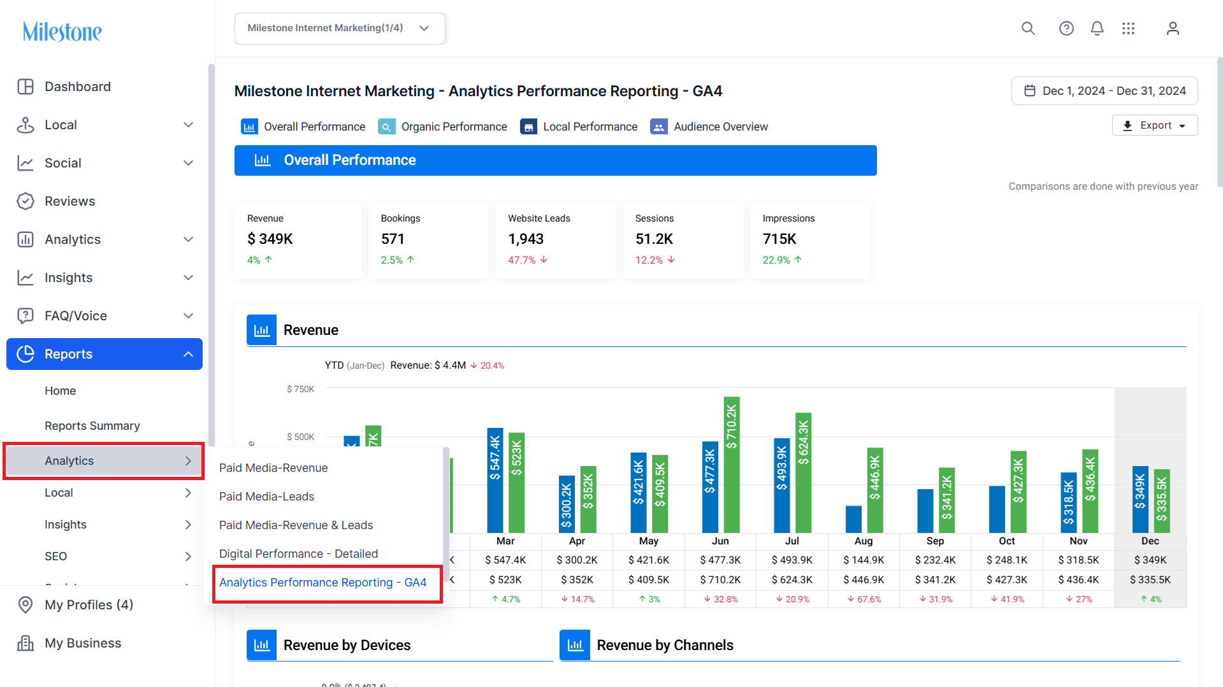This screenshot has width=1223, height=687.
Task: Click the My Profiles location pin icon
Action: coord(25,605)
